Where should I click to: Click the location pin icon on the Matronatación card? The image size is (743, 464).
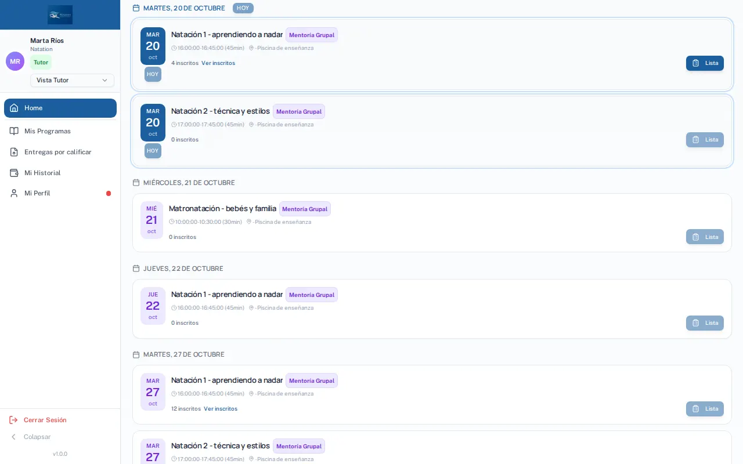click(x=249, y=222)
